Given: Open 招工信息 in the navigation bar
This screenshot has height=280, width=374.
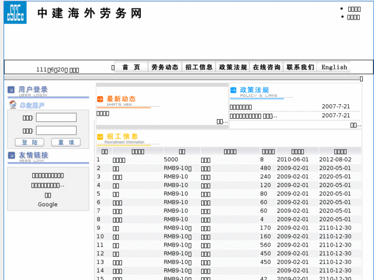Looking at the screenshot, I should [199, 67].
